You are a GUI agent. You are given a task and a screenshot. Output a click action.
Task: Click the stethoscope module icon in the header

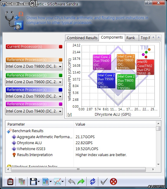click(x=14, y=20)
